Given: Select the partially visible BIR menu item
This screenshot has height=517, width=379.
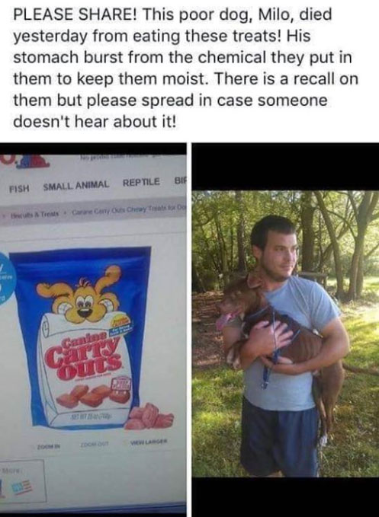Looking at the screenshot, I should coord(180,180).
